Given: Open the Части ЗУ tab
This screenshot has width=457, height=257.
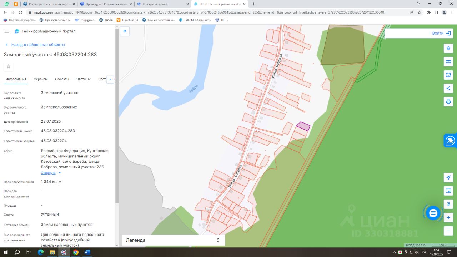Looking at the screenshot, I should pos(84,79).
